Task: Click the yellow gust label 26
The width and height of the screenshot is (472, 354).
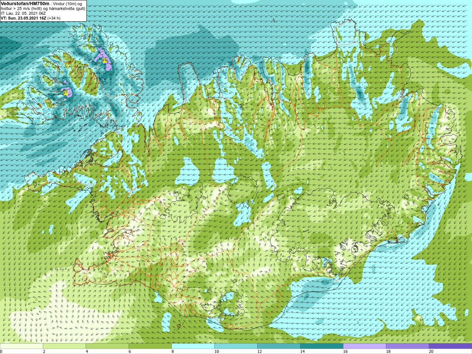Action: (105, 60)
